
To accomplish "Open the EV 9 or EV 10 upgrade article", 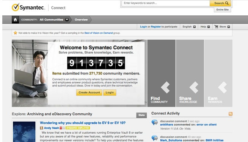I will 83,123.
